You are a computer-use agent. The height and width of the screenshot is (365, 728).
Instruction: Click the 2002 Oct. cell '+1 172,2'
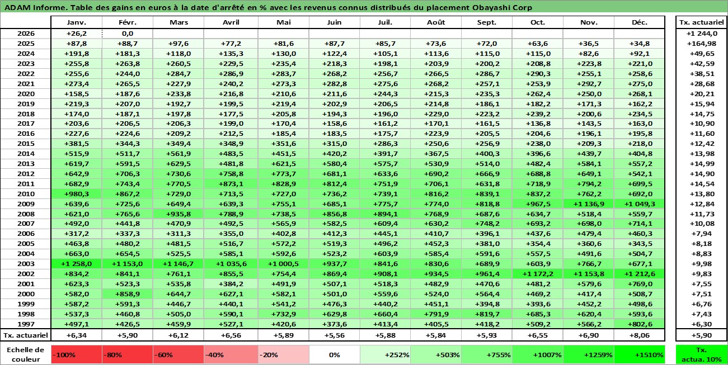[x=538, y=274]
